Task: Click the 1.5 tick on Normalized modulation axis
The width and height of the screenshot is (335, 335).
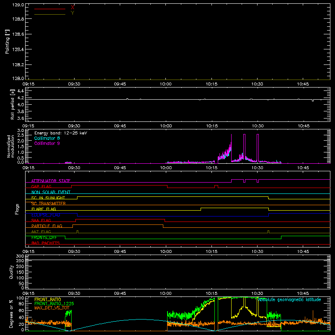Action: click(21, 147)
